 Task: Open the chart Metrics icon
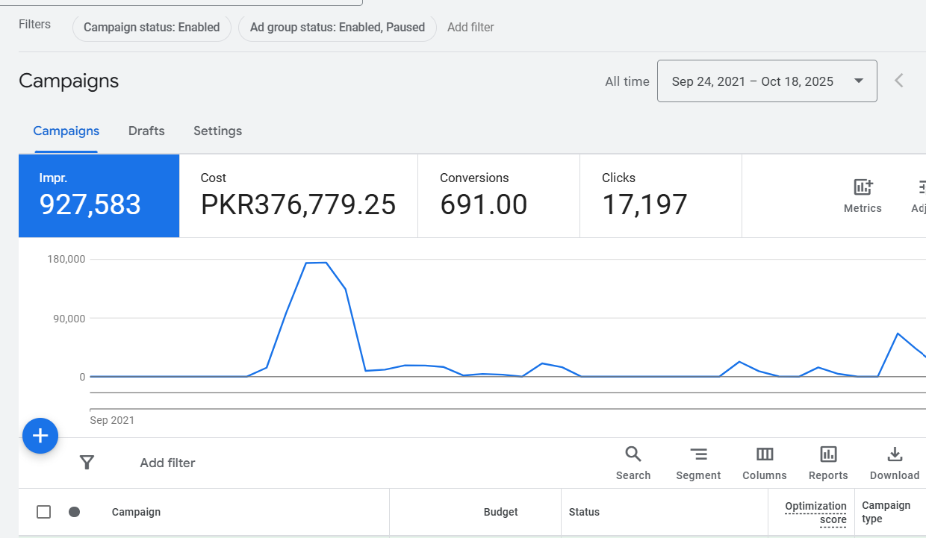click(x=863, y=188)
